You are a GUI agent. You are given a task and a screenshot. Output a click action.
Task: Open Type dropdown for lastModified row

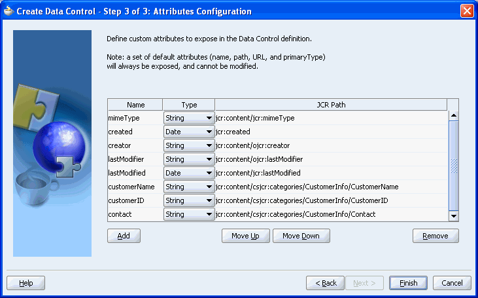pos(189,173)
